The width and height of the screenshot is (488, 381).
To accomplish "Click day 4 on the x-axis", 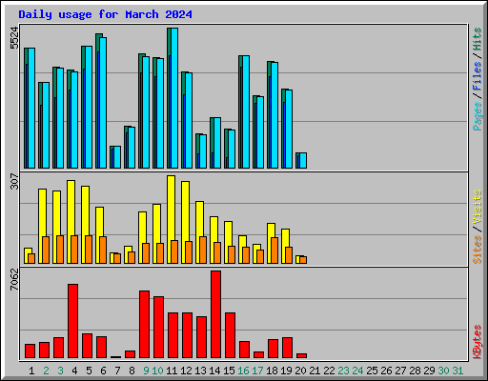I will click(x=74, y=371).
